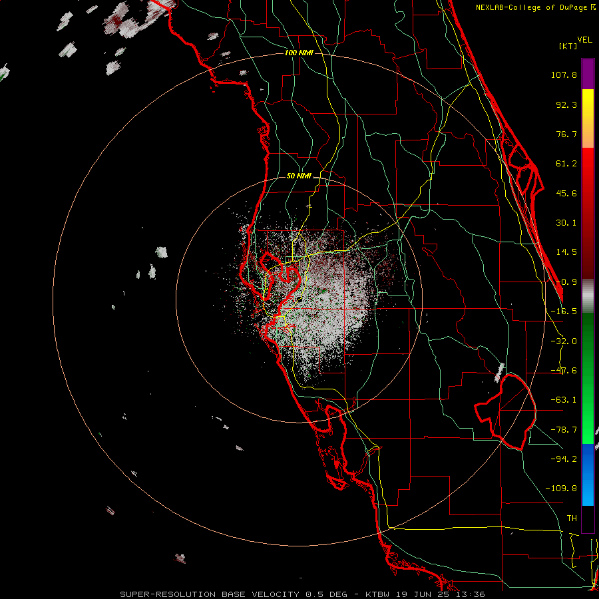Click the 92.3 velocity scale value
The height and width of the screenshot is (599, 599).
pos(566,104)
